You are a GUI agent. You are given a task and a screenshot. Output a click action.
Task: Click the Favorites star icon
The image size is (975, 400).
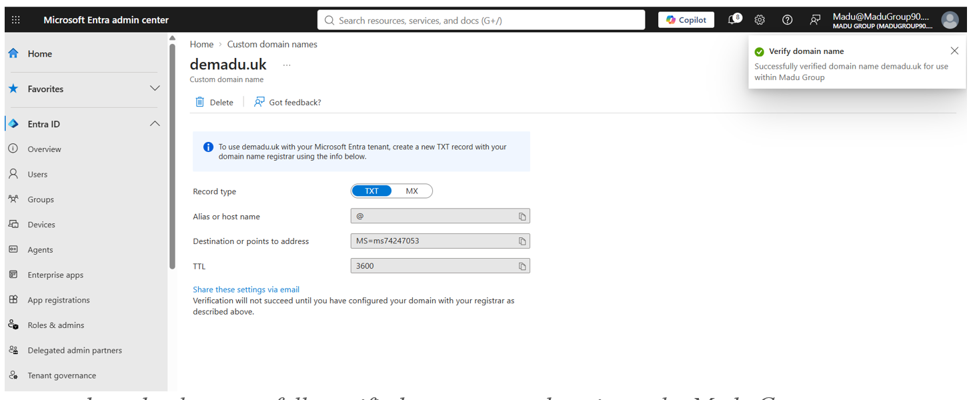13,89
